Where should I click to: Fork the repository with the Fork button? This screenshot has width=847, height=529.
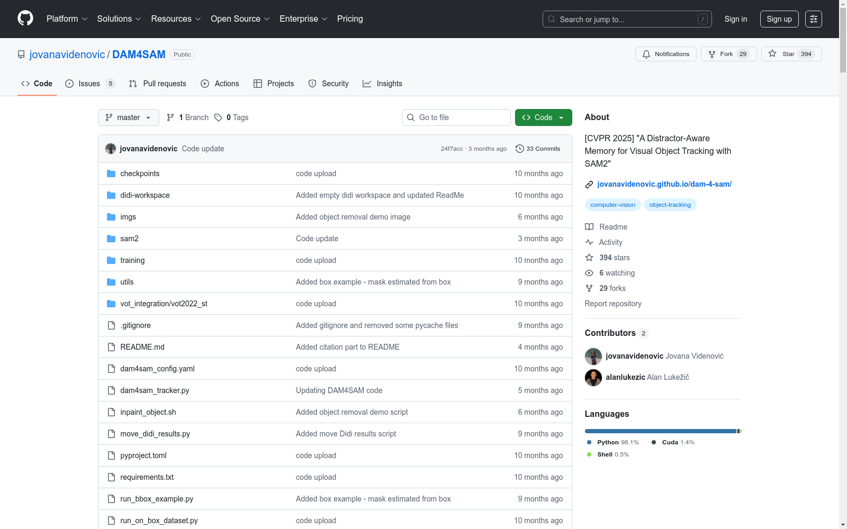tap(729, 54)
